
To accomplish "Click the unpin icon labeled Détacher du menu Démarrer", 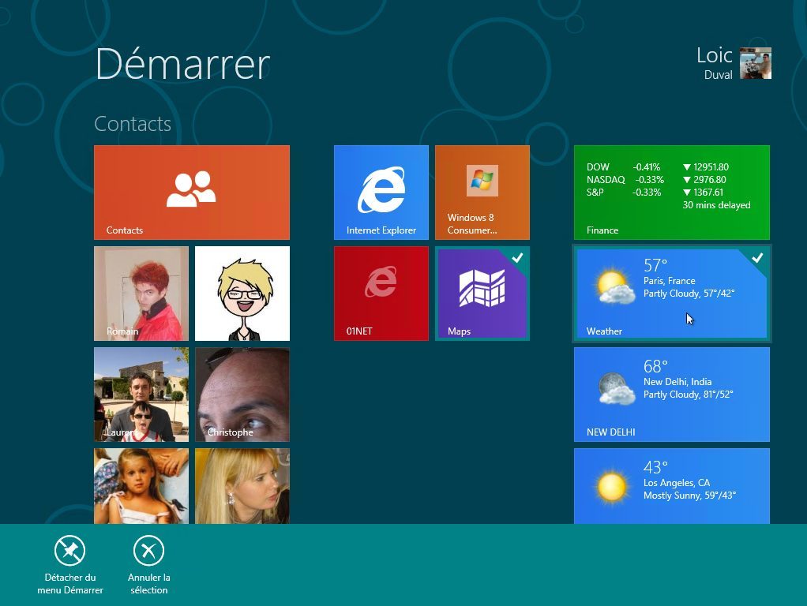I will coord(70,551).
